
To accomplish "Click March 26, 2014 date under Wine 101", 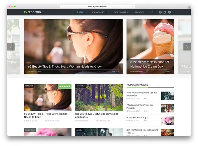I will (133, 99).
